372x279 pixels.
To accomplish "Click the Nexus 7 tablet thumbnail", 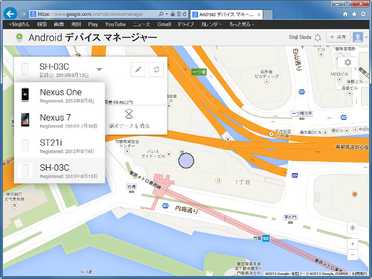I will pyautogui.click(x=25, y=120).
